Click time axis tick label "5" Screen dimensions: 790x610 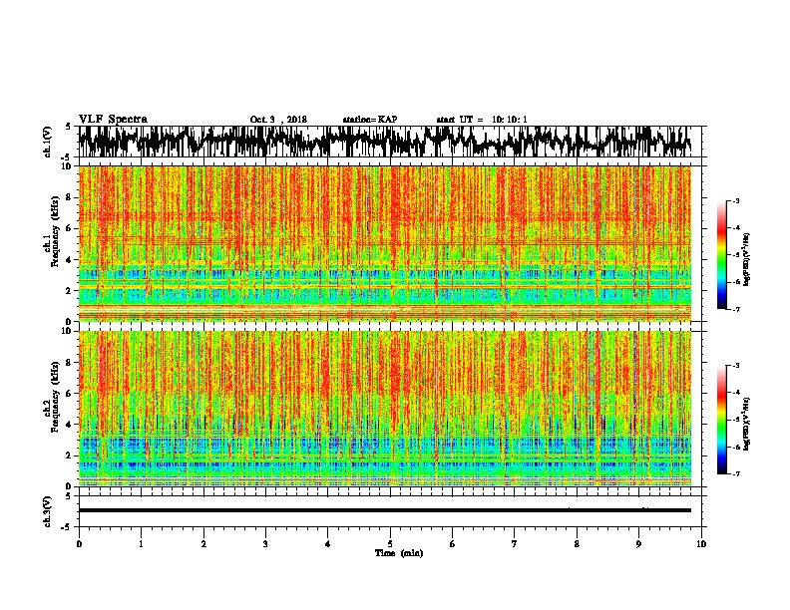pos(390,544)
